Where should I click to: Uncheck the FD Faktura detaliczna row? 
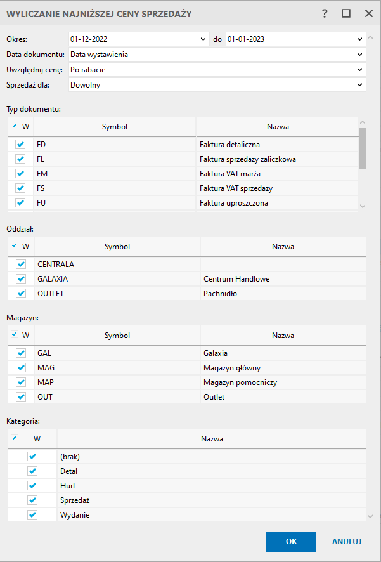click(x=21, y=145)
